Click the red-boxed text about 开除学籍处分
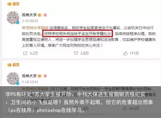 [x=78, y=34]
